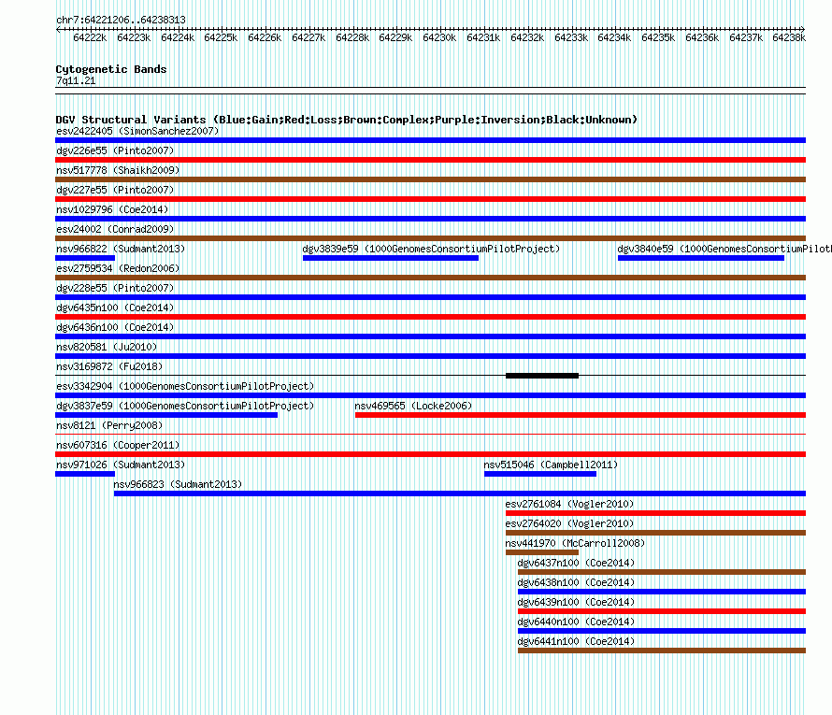Viewport: 832px width, 715px height.
Task: Click the 64226k ruler tick label
Action: point(265,37)
